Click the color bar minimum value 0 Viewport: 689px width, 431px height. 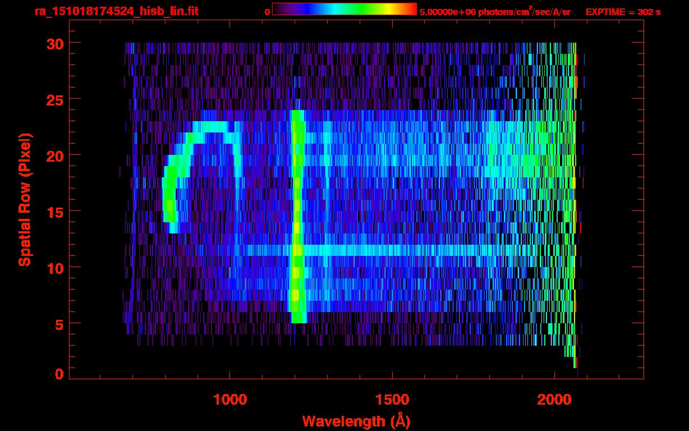(x=267, y=11)
